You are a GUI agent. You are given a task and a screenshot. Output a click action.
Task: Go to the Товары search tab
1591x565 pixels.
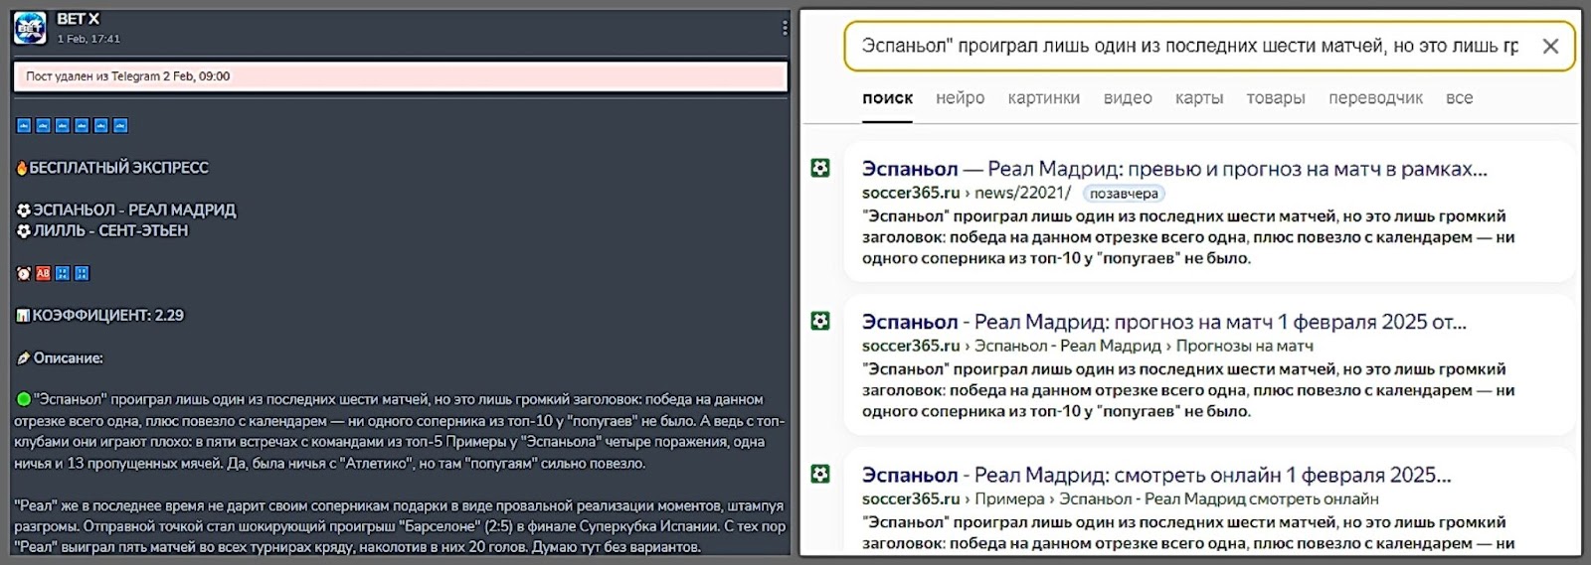[1275, 98]
